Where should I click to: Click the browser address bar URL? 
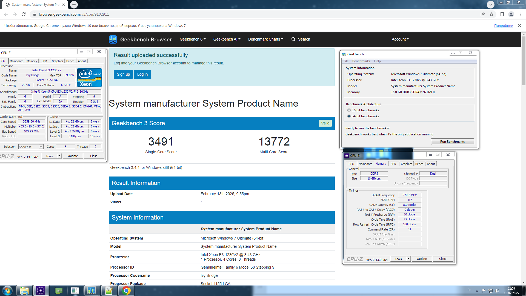[74, 14]
